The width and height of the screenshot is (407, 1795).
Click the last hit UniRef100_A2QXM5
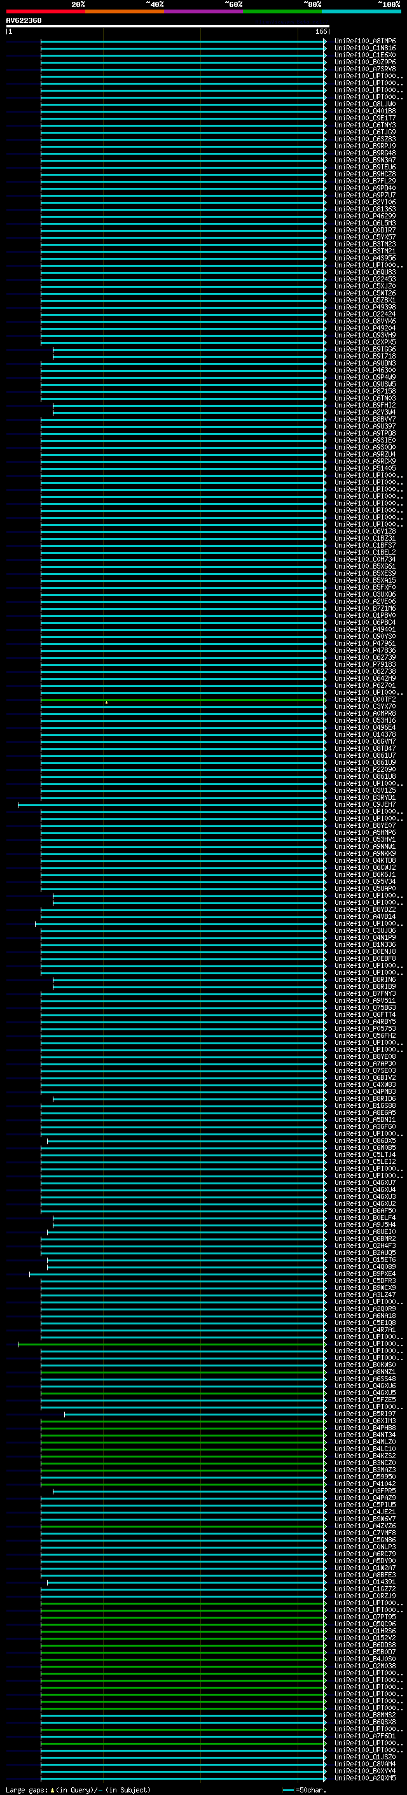364,1778
